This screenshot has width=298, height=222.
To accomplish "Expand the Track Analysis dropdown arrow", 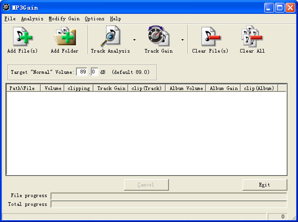I will (x=134, y=40).
